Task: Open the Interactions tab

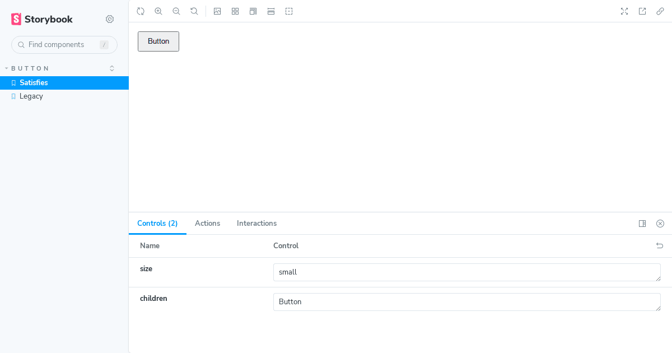Action: click(x=256, y=223)
